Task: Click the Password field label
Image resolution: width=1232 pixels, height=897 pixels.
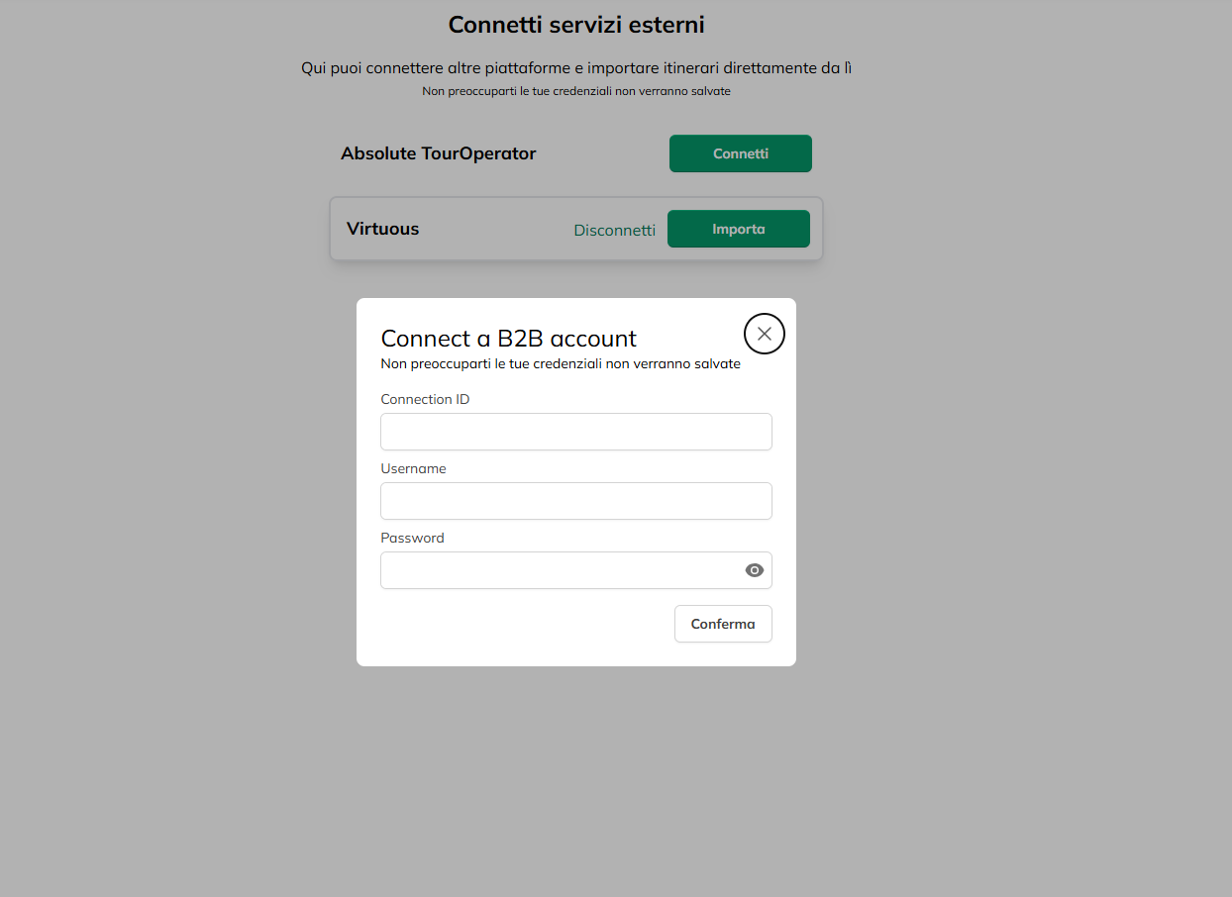Action: pos(412,538)
